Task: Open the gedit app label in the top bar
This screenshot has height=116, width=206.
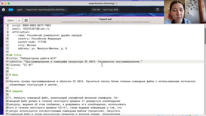Action: tap(20, 10)
